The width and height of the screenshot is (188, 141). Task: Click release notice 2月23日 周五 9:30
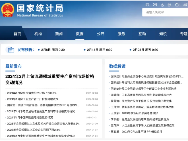coord(145,50)
